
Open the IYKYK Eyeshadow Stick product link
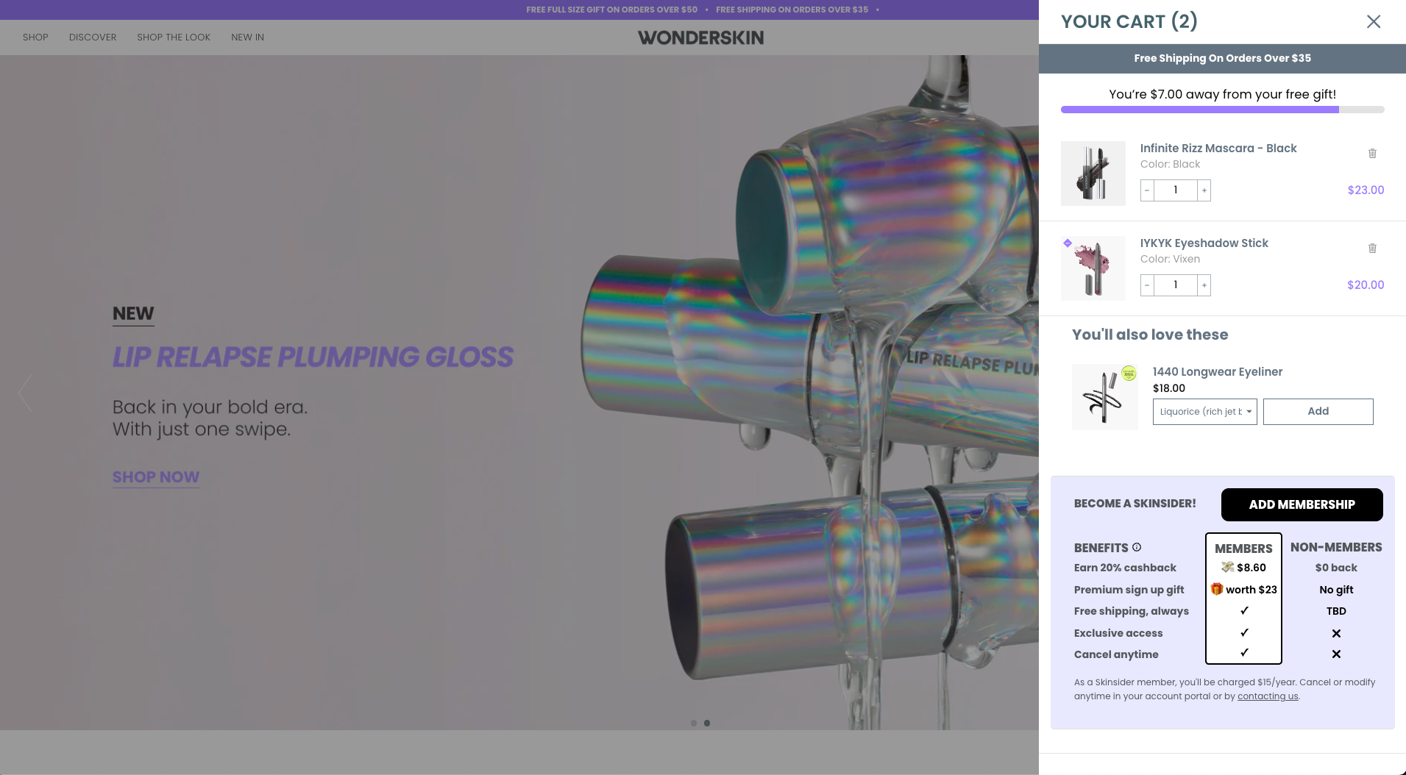coord(1204,243)
